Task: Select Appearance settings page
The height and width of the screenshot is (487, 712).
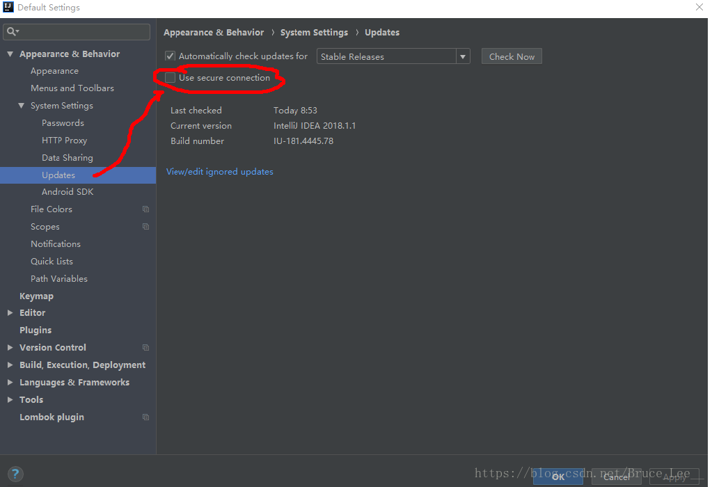Action: [54, 71]
